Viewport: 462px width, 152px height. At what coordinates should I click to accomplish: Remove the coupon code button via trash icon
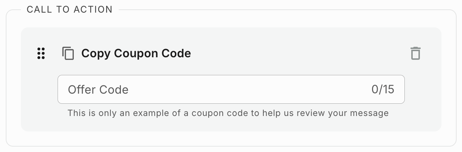pos(416,53)
